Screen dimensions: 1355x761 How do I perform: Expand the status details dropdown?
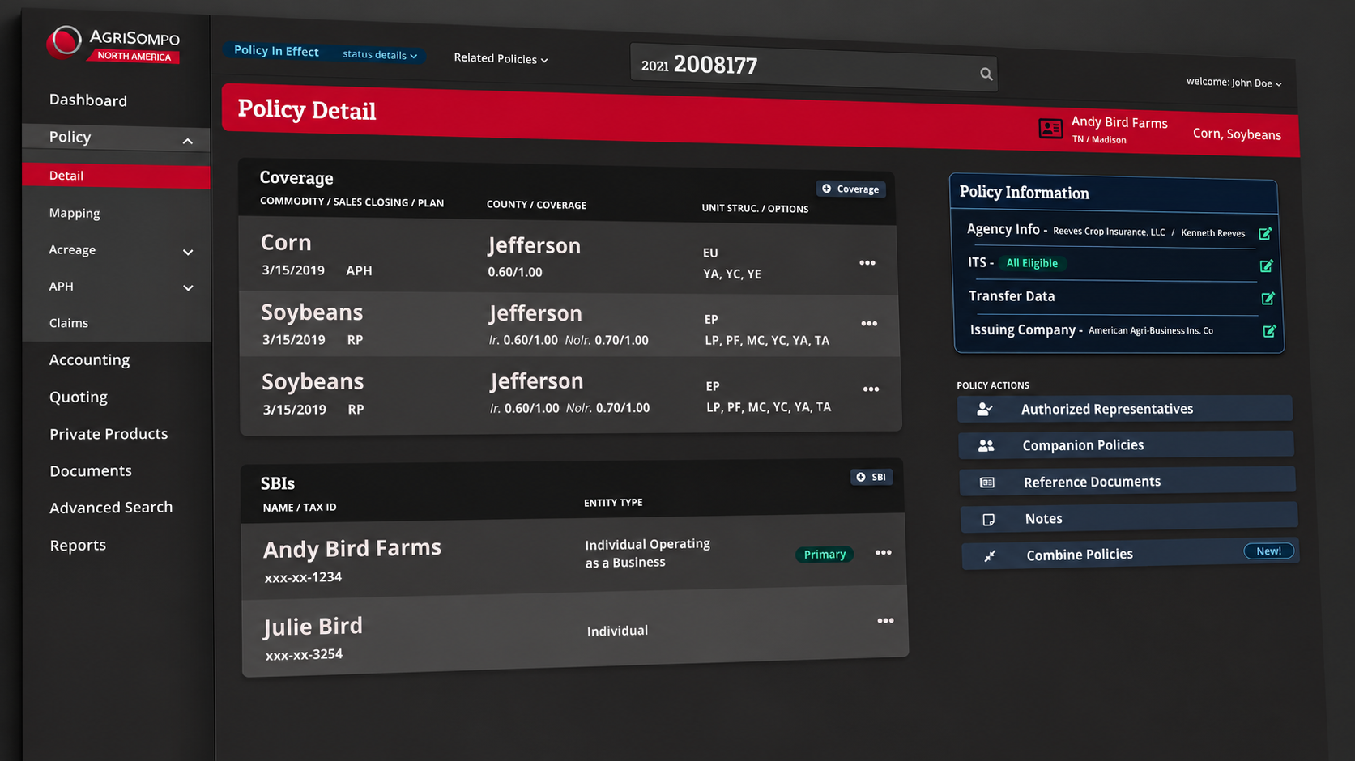click(379, 55)
